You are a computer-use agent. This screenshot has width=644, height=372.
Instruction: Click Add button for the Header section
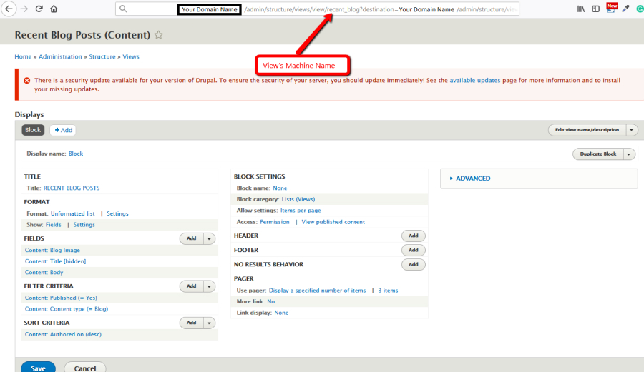point(413,236)
